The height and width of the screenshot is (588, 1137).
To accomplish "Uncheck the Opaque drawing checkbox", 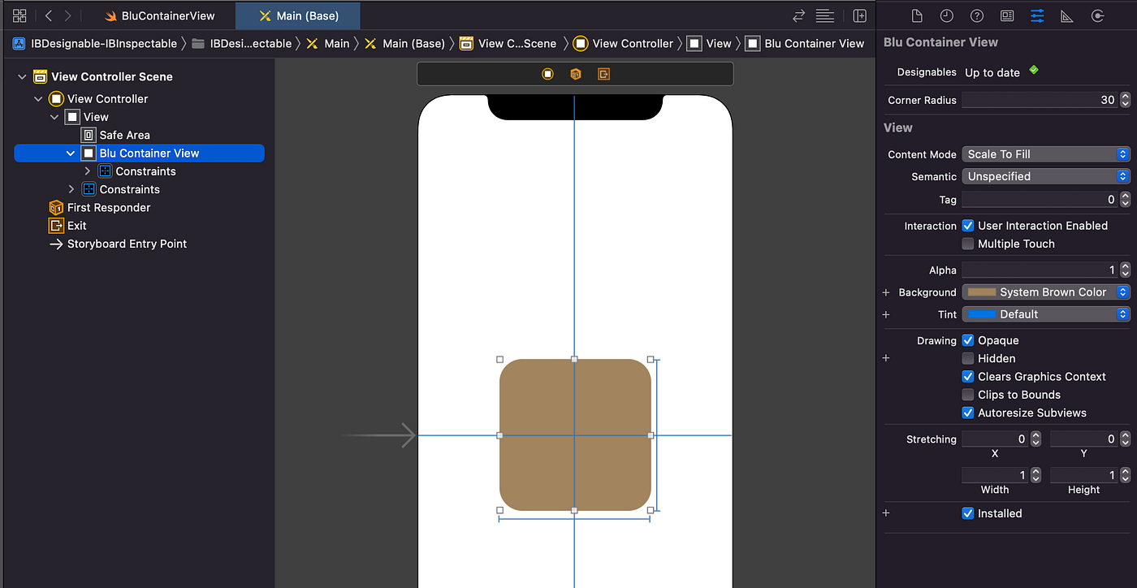I will coord(967,339).
